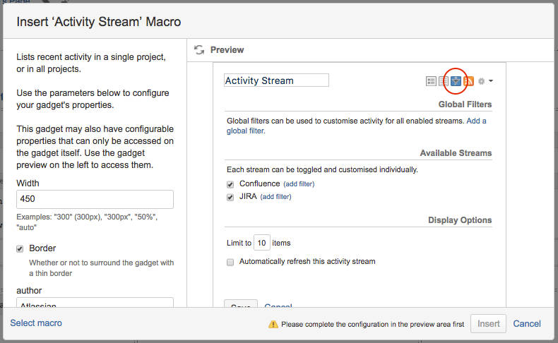Viewport: 558px width, 343px height.
Task: Add a filter to the JIRA stream
Action: 275,198
